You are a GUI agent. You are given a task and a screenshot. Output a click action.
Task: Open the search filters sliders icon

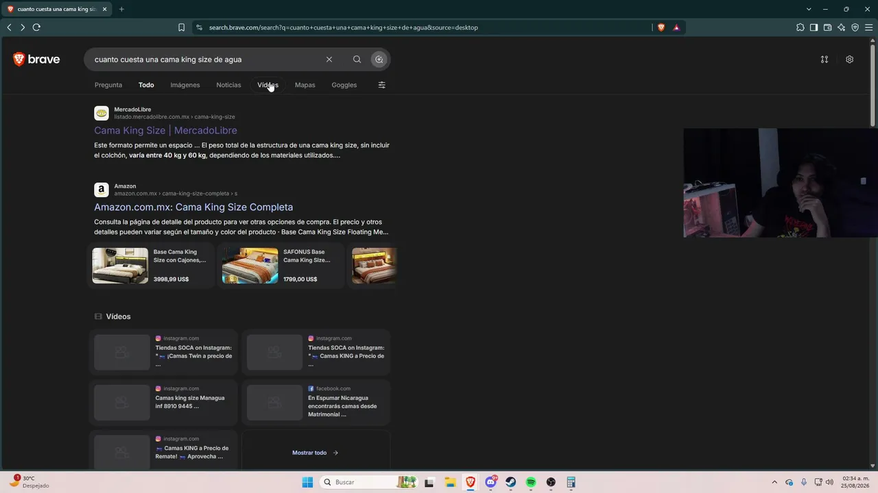(382, 85)
